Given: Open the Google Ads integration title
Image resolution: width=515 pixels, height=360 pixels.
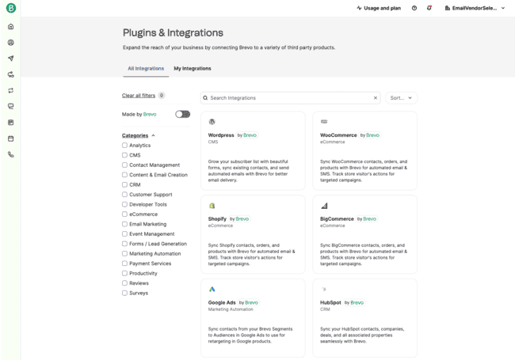Looking at the screenshot, I should (x=222, y=302).
